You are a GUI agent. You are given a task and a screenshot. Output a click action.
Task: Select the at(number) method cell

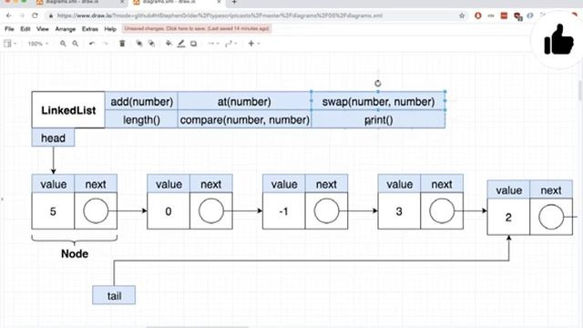pos(244,101)
